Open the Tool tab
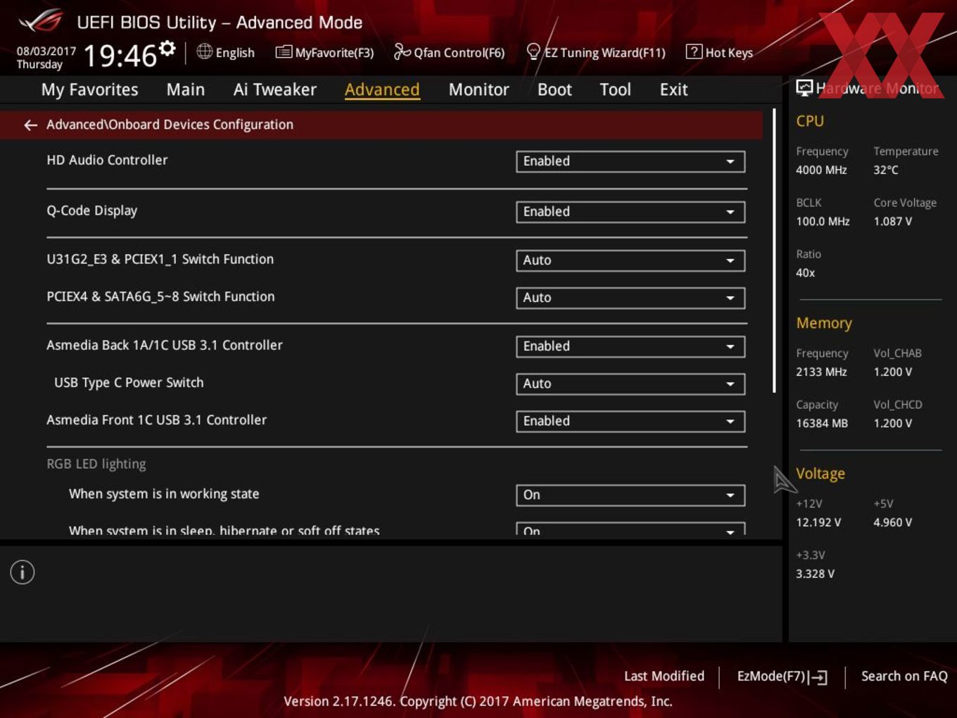Viewport: 957px width, 718px height. pos(615,89)
